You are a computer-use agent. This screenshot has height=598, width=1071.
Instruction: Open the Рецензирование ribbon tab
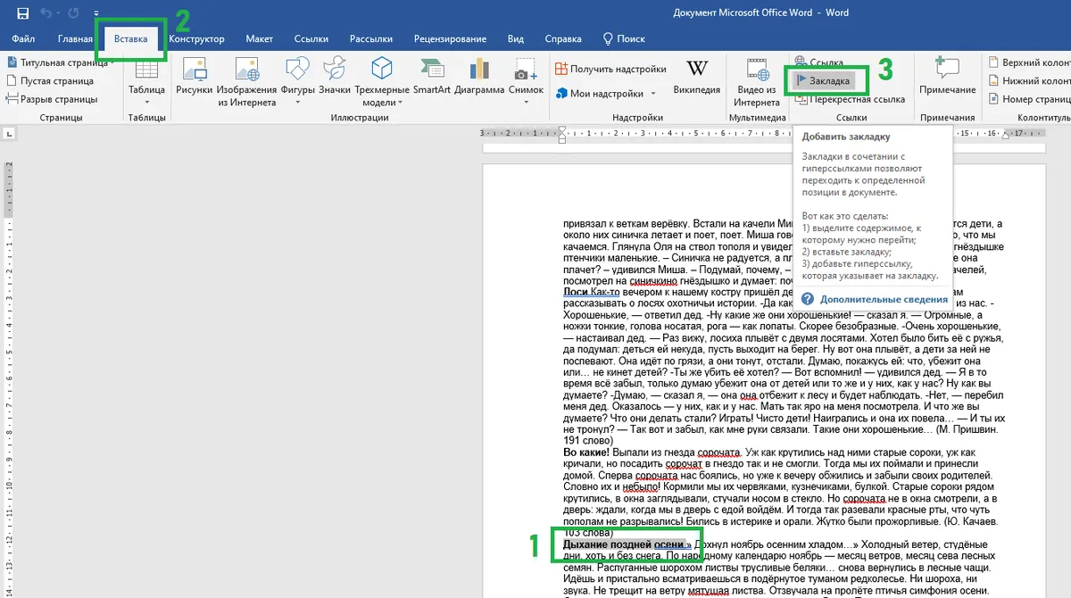click(x=451, y=39)
